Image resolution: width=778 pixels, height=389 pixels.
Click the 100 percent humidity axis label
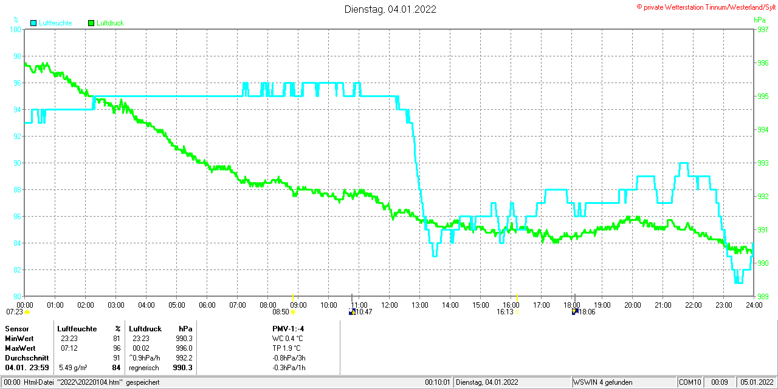(16, 29)
